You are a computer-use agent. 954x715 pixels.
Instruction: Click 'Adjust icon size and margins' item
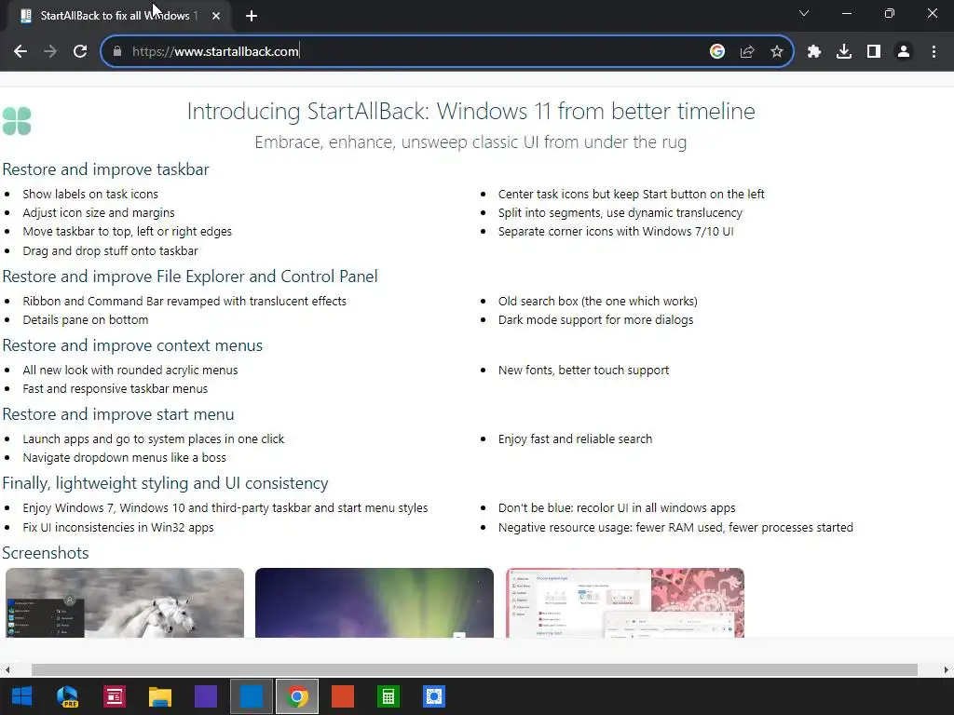[99, 213]
